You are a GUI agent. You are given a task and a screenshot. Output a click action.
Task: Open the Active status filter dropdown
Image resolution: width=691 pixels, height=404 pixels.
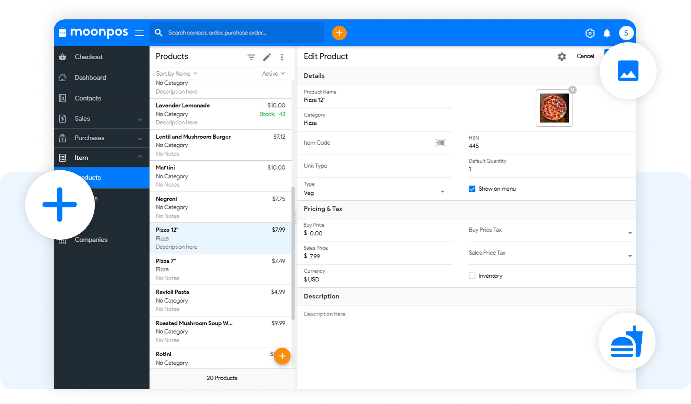273,74
